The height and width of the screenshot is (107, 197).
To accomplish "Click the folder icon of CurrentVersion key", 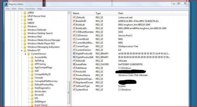I will [x=29, y=54].
